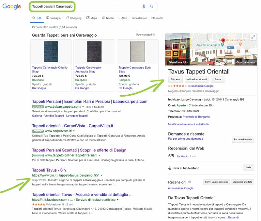Viewport: 261px width, 221px height.
Task: Click the red map pin marker
Action: 223,40
